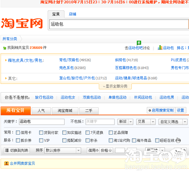Click the merge-seller icon beside 合并同卖家宝贝

[x=6, y=163]
